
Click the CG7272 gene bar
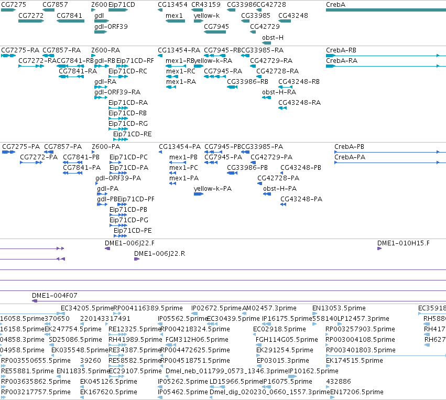31,21
